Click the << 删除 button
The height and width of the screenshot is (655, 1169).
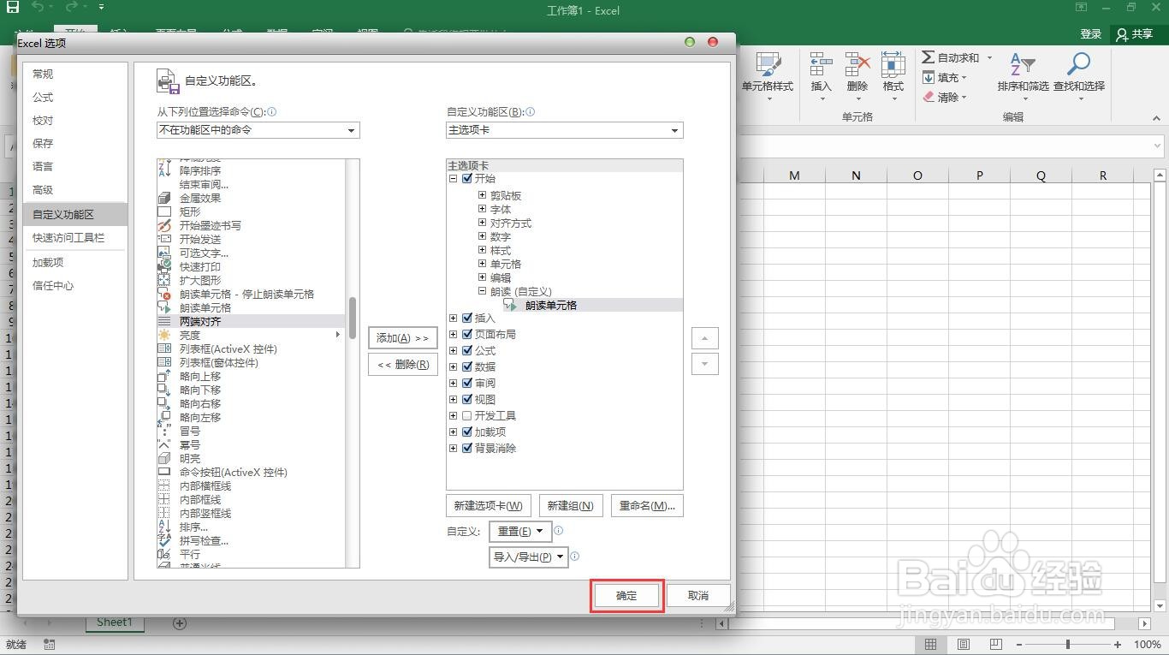403,365
